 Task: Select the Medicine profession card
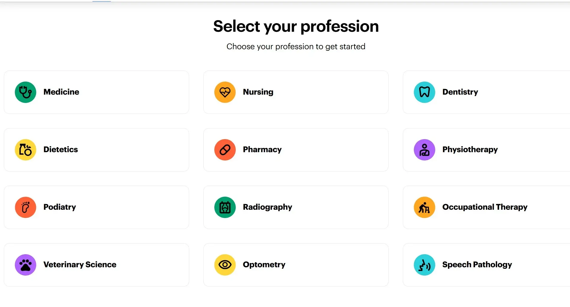(96, 92)
